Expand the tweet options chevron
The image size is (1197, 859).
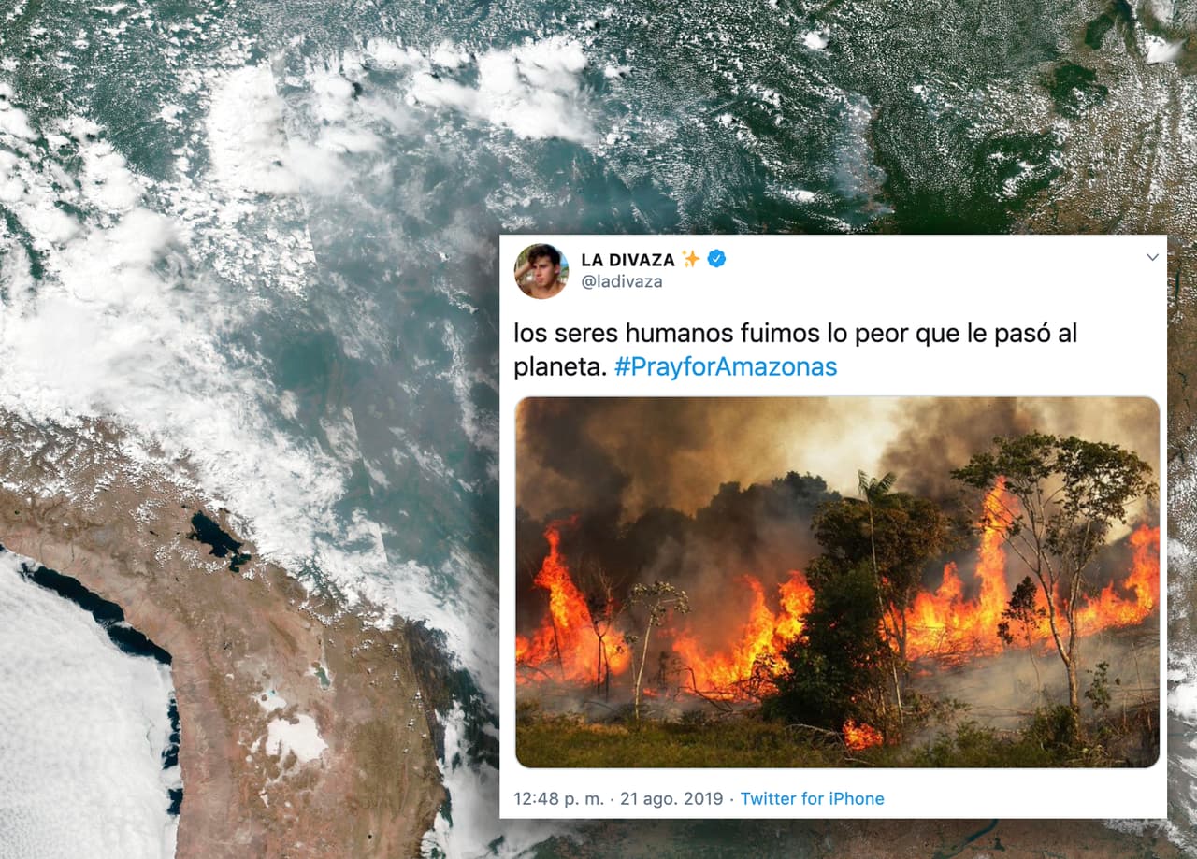pyautogui.click(x=1152, y=257)
